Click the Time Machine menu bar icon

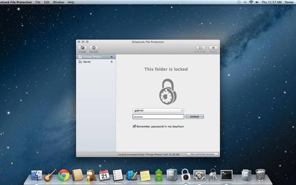(239, 2)
